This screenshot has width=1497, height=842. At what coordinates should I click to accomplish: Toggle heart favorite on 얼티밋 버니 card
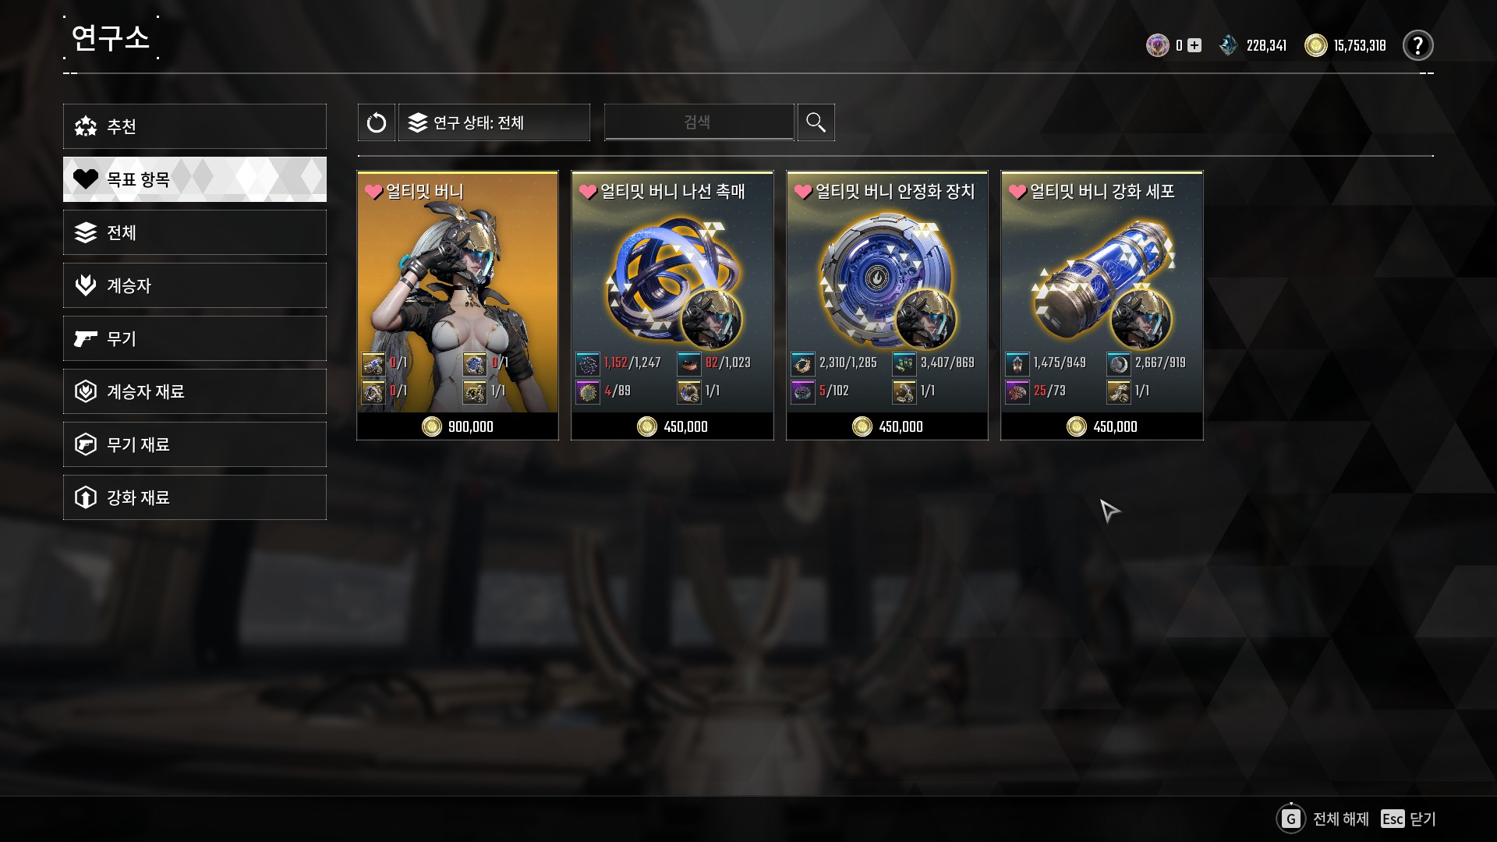373,192
